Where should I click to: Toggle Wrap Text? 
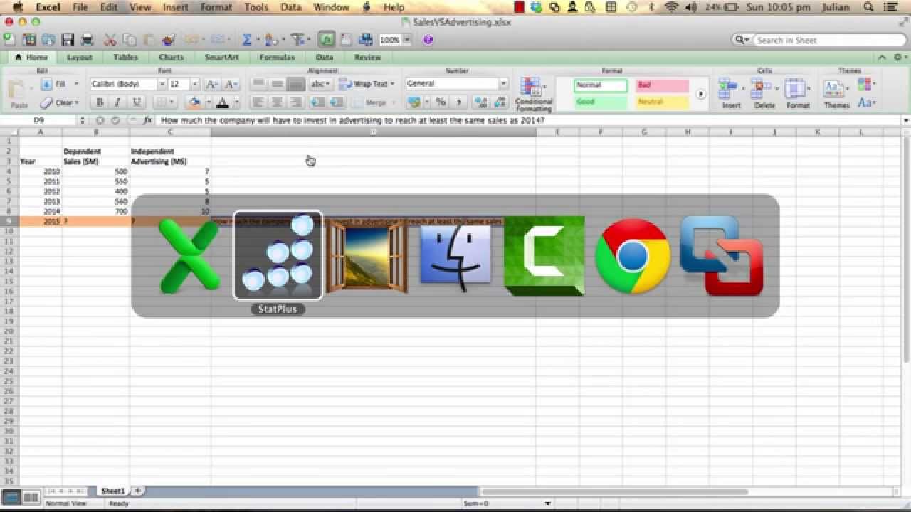366,84
